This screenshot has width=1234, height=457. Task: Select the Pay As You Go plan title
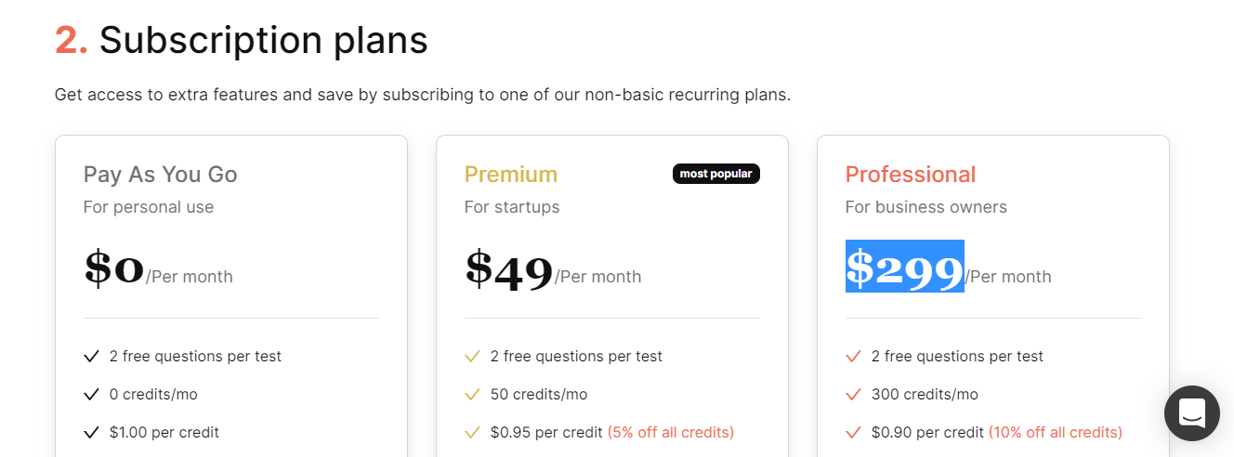pyautogui.click(x=160, y=175)
